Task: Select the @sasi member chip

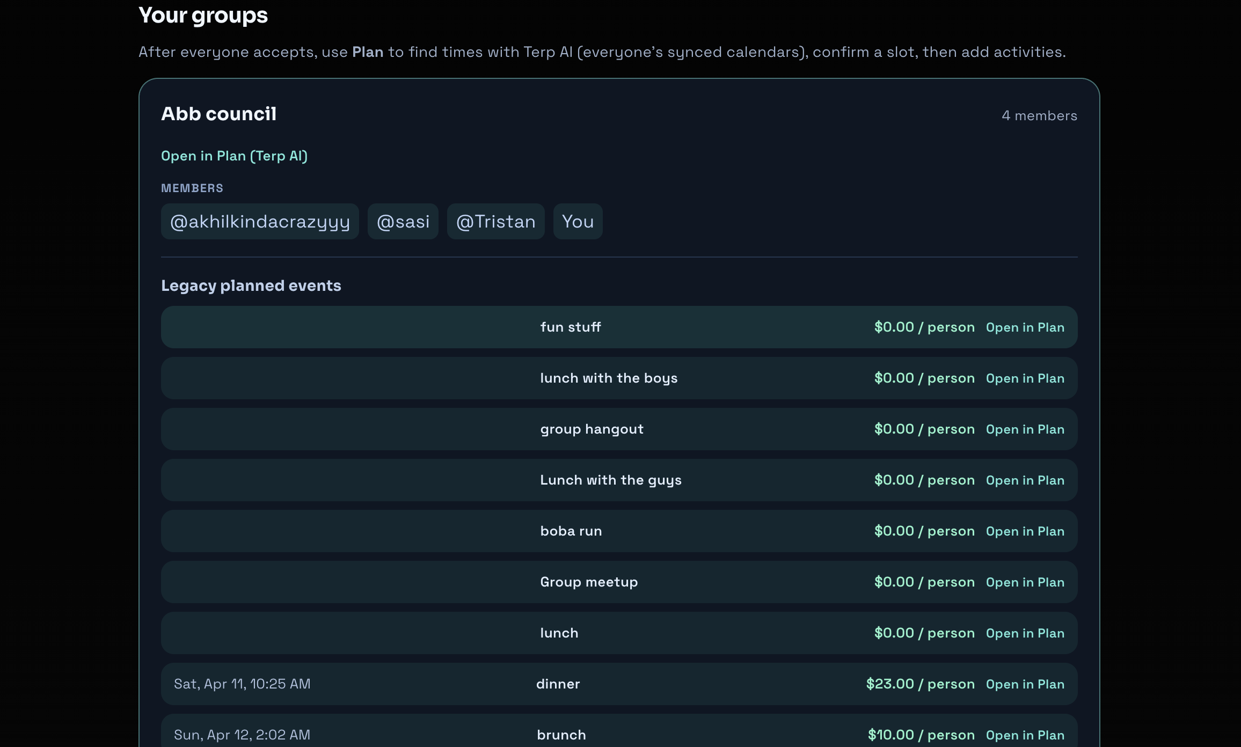Action: pyautogui.click(x=403, y=222)
